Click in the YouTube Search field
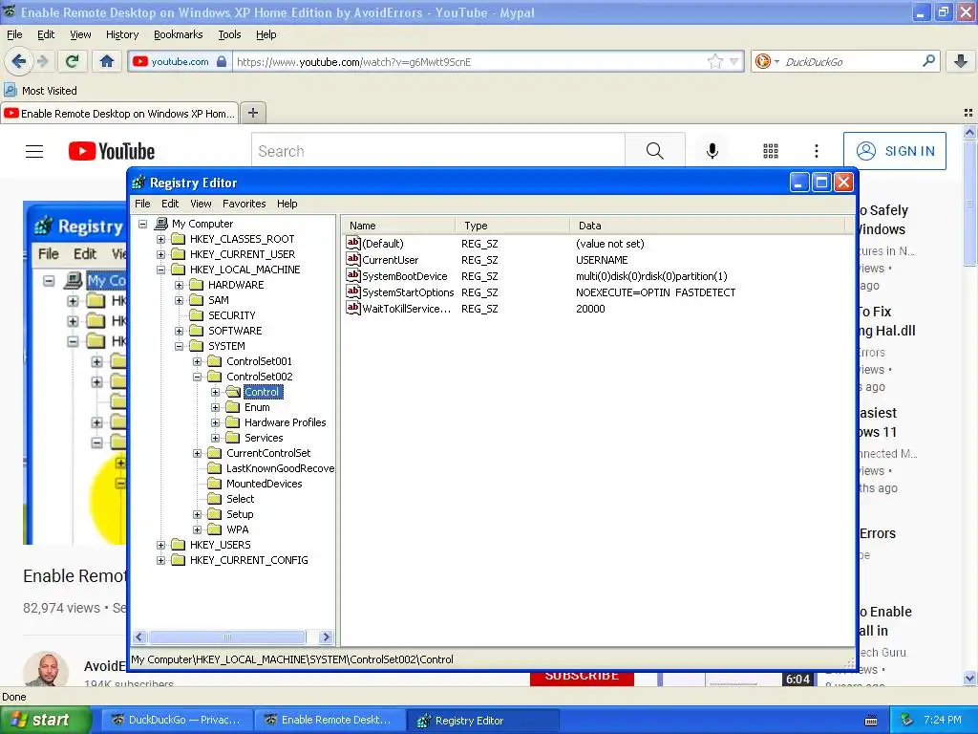The width and height of the screenshot is (978, 734). (x=438, y=151)
